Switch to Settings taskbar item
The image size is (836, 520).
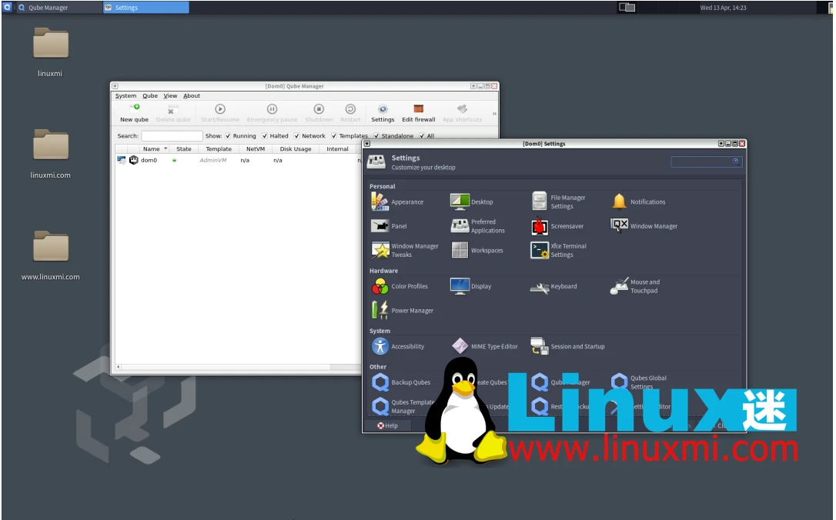coord(146,8)
